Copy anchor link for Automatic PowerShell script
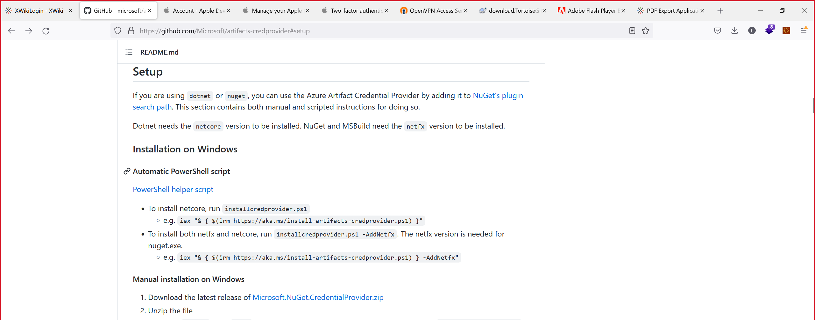This screenshot has width=815, height=320. 127,171
